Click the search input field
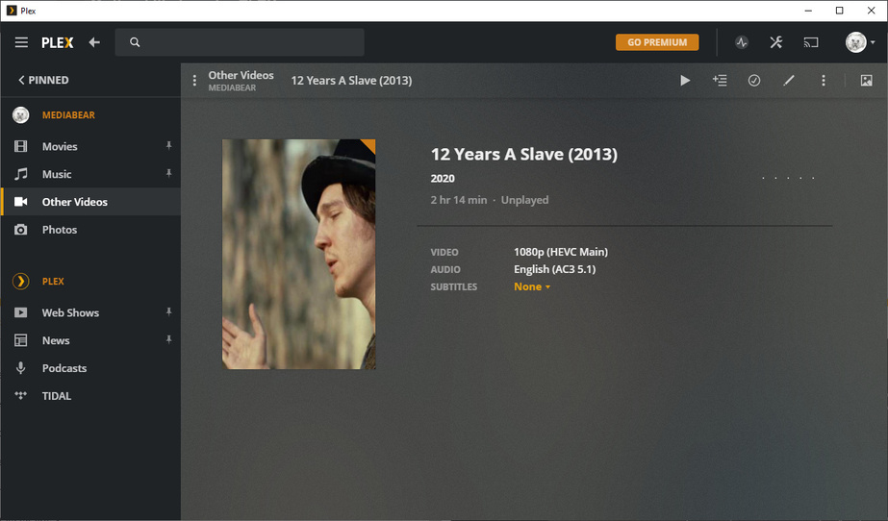The width and height of the screenshot is (888, 521). tap(240, 42)
